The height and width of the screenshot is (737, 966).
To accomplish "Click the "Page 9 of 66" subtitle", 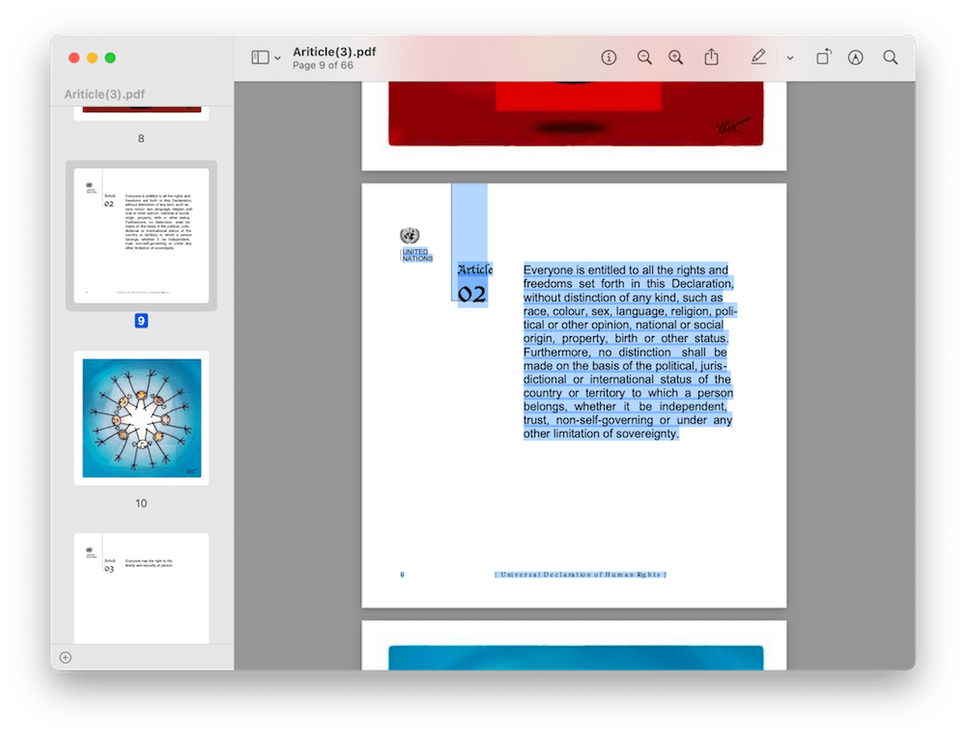I will 323,66.
